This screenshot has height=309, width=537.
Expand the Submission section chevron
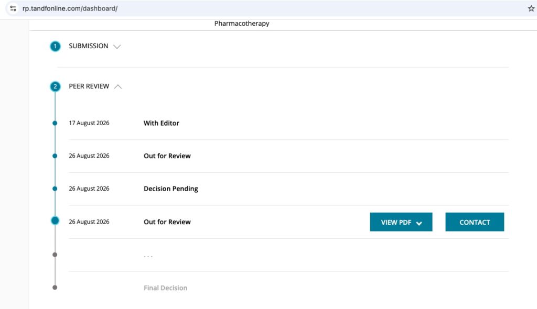tap(117, 47)
